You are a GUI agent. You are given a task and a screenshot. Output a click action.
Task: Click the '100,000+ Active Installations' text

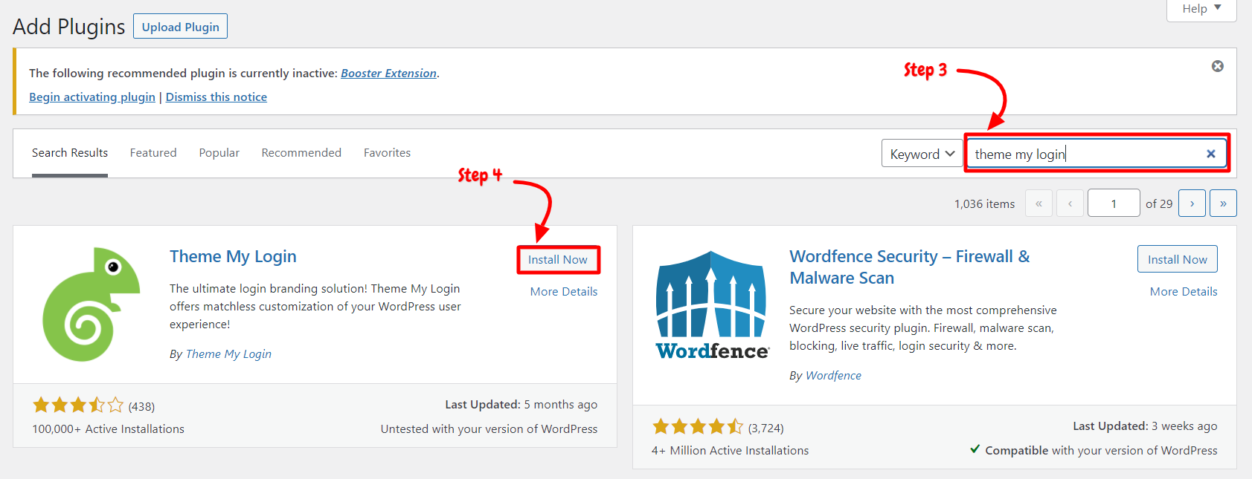[108, 429]
